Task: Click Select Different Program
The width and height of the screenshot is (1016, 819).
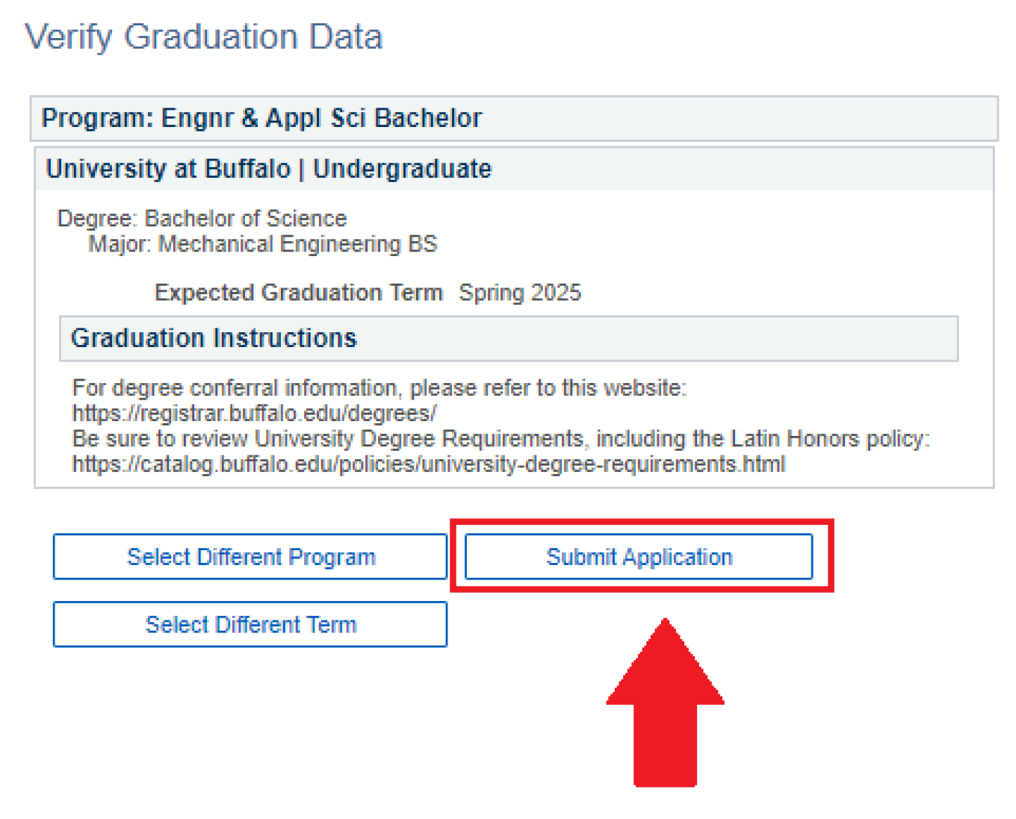Action: [250, 557]
